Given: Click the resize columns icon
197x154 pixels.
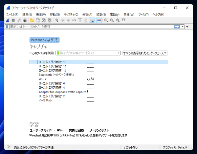Looking at the screenshot, I should [x=123, y=20].
